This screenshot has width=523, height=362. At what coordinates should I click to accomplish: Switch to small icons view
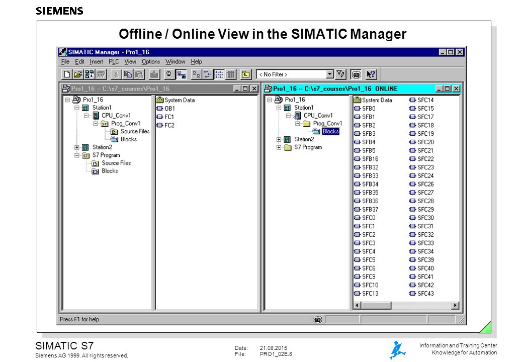(x=208, y=74)
